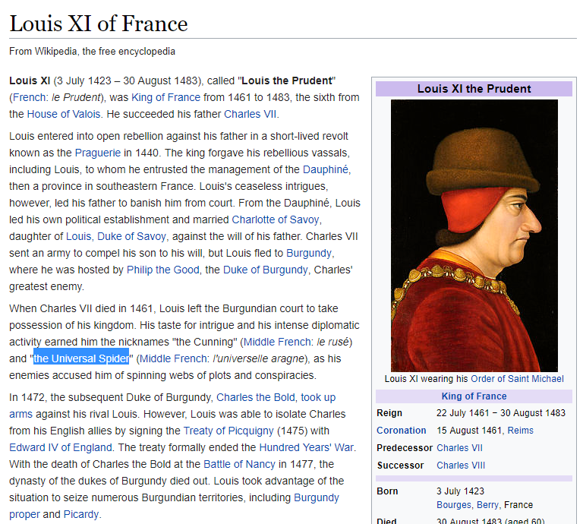The image size is (583, 524).
Task: Click the birth date '3 July 1423' in infobox
Action: (x=460, y=491)
